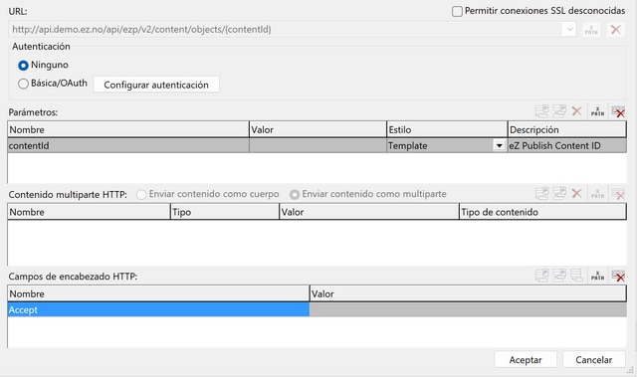Click append row icon in HTTP header toolbar
The height and width of the screenshot is (377, 637).
[x=541, y=276]
